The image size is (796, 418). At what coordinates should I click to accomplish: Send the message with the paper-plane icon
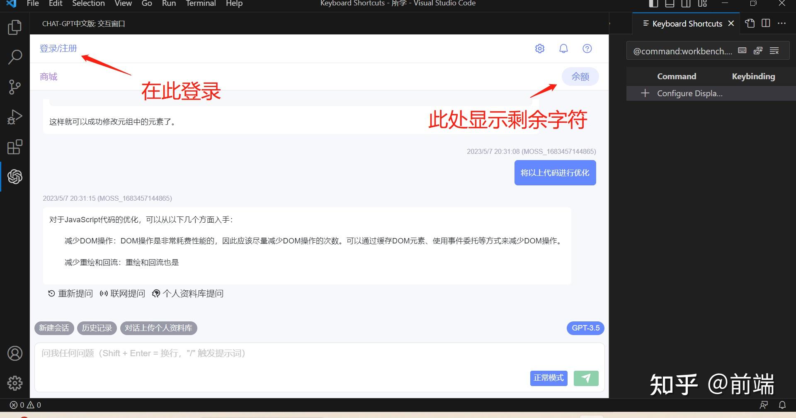click(585, 378)
